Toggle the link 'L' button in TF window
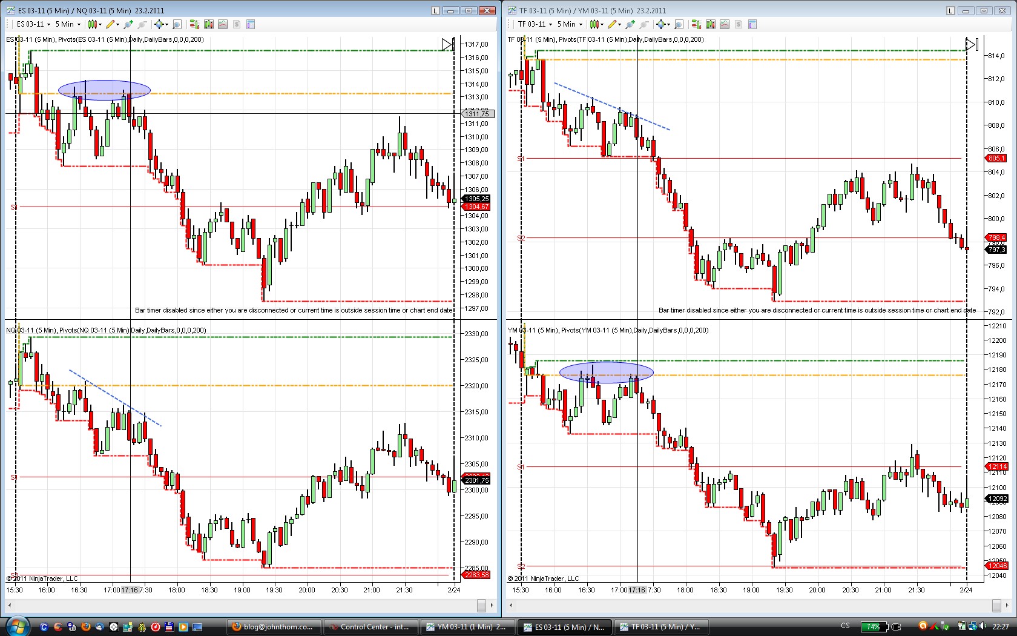 (950, 10)
